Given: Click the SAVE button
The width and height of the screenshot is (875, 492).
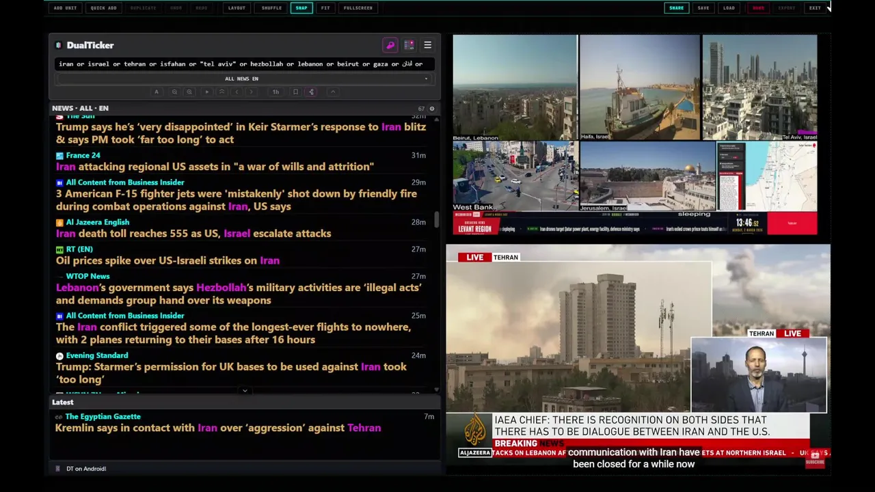Looking at the screenshot, I should point(703,8).
